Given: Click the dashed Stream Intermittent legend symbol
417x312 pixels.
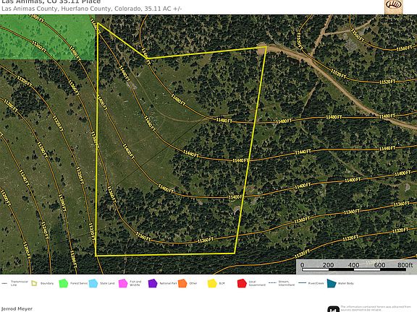Looking at the screenshot, I should point(272,283).
